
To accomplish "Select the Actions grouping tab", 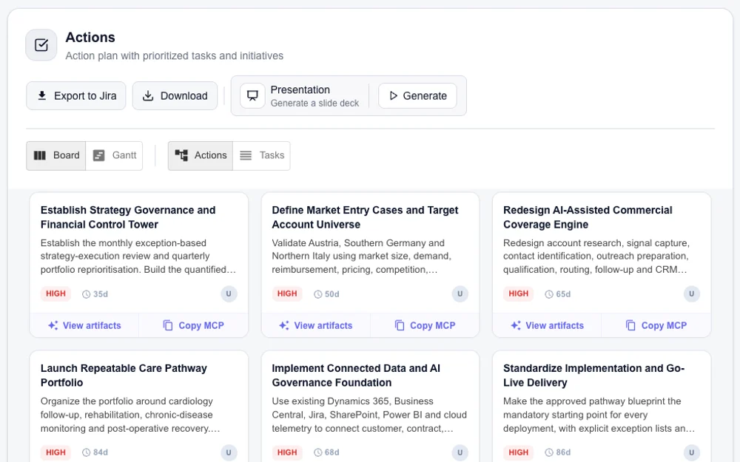I will point(201,155).
